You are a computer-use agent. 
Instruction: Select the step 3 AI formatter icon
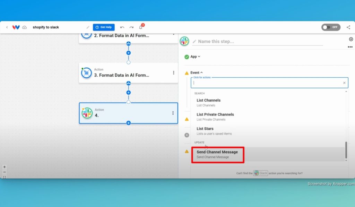(86, 73)
